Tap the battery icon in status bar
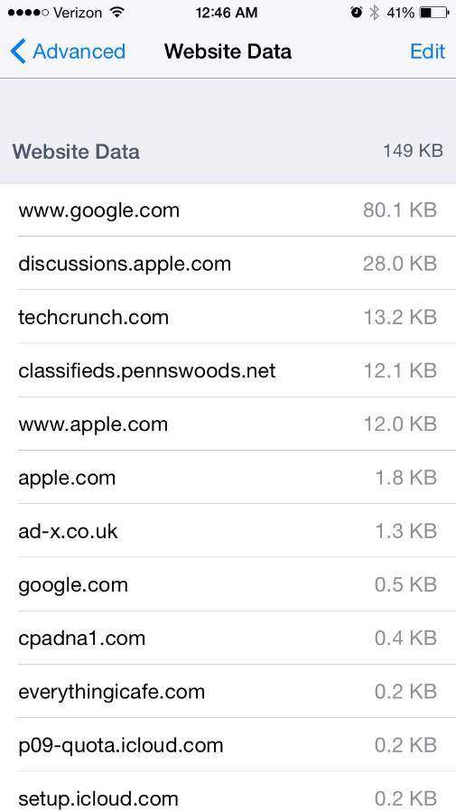The image size is (456, 811). [433, 13]
